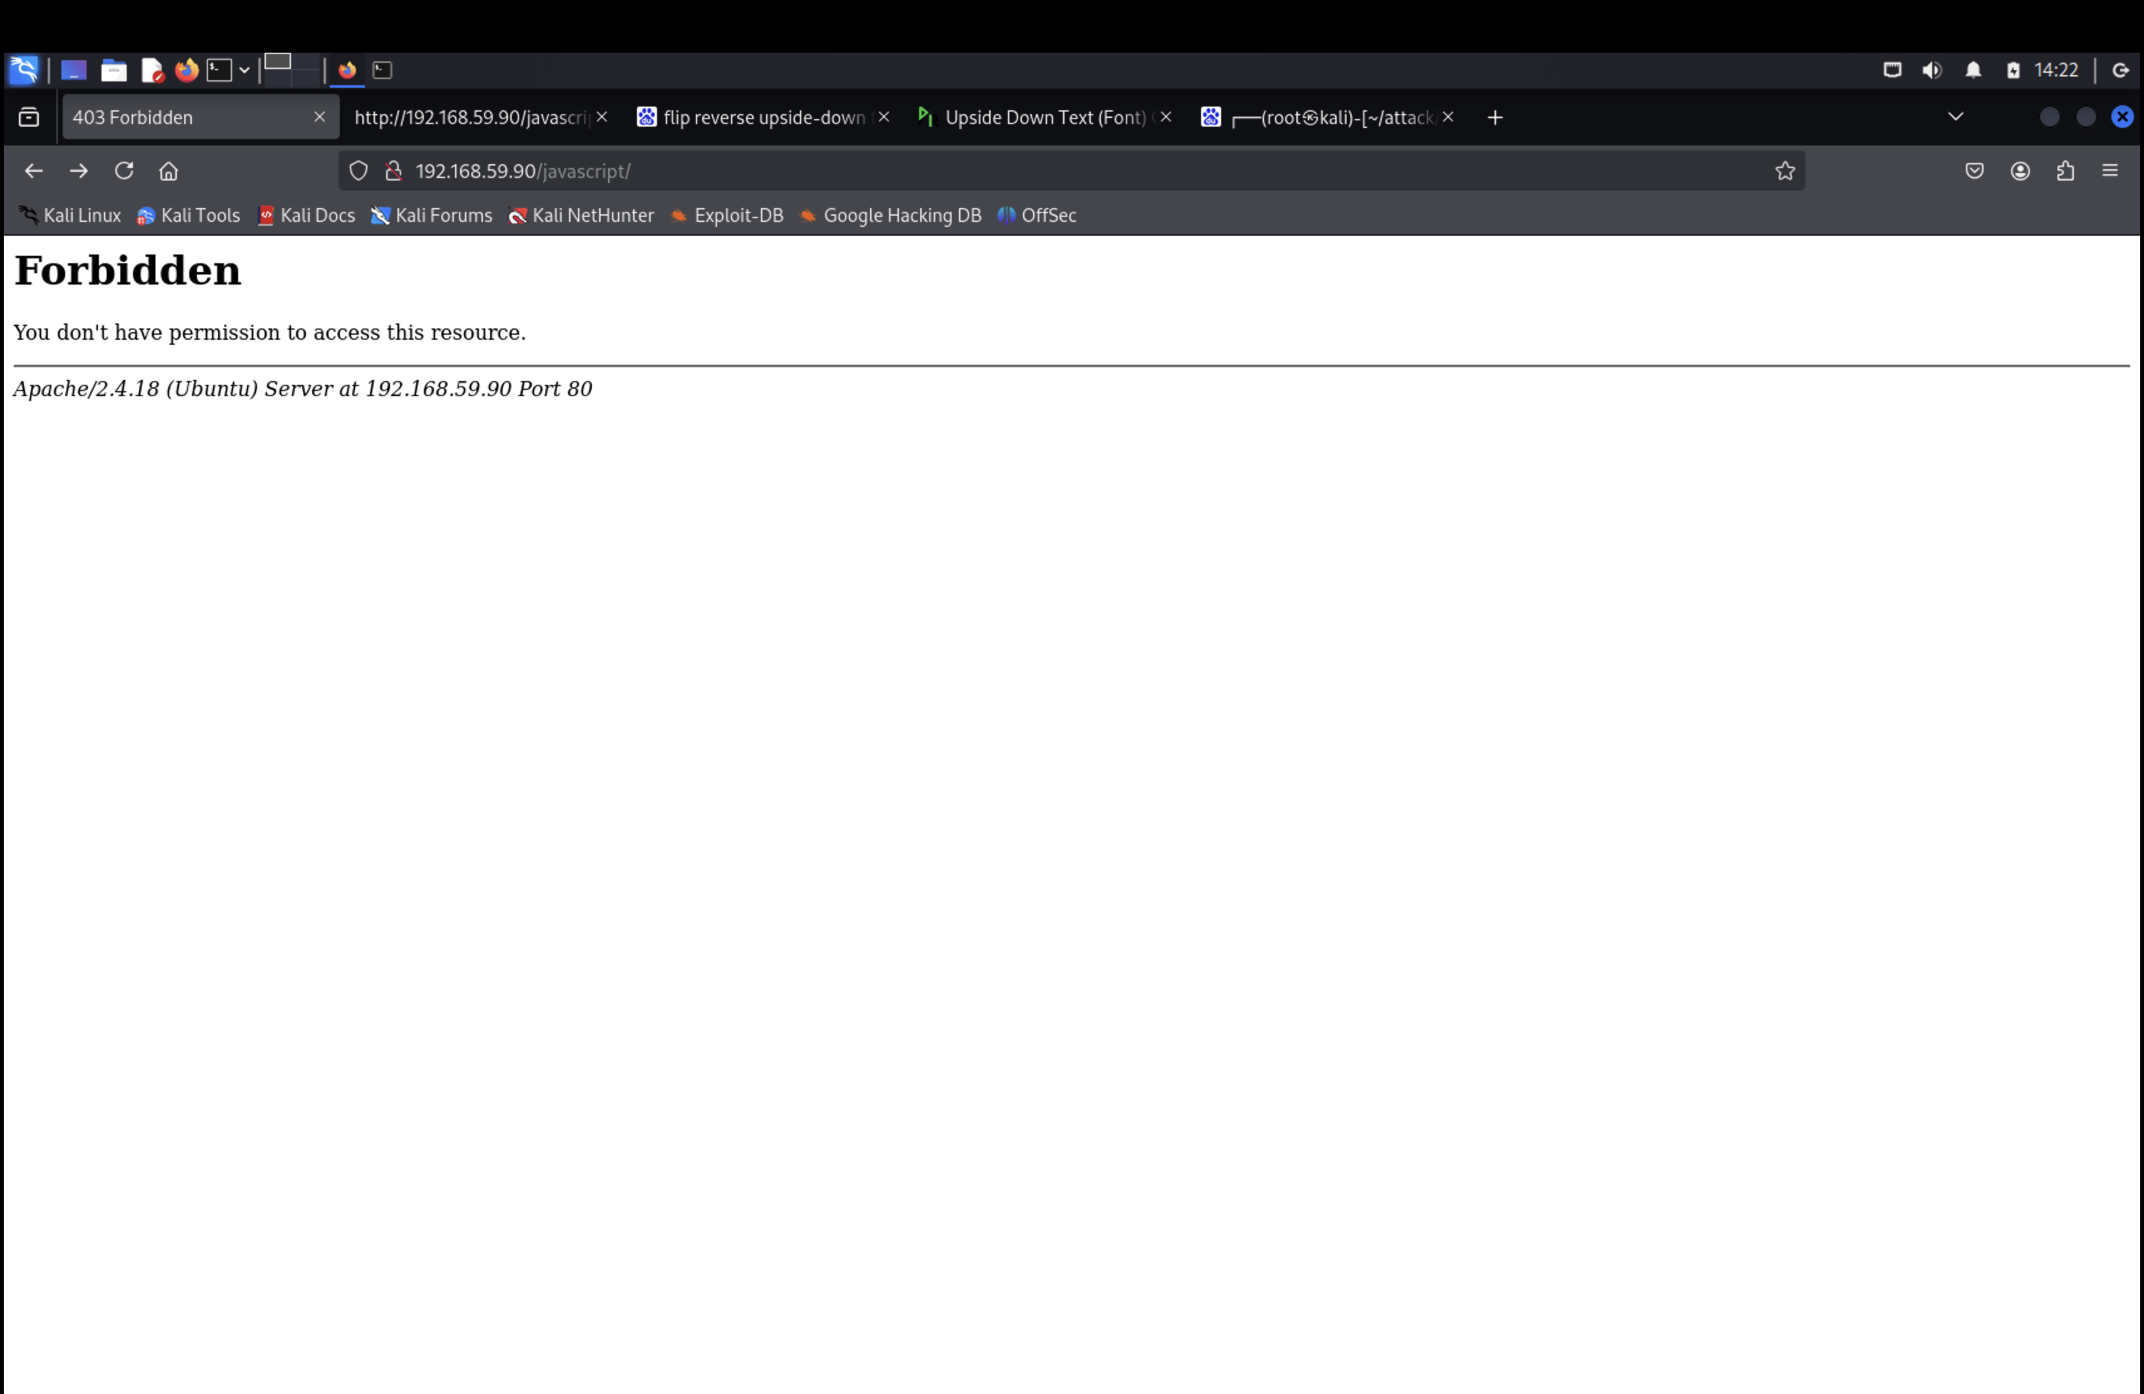Open the Firefox hamburger application menu
The width and height of the screenshot is (2144, 1394).
click(x=2110, y=171)
